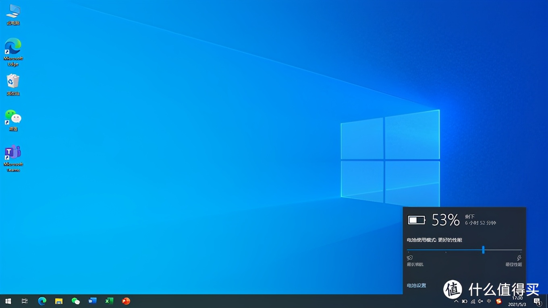Viewport: 548px width, 308px height.
Task: Toggle the muted volume tray icon
Action: 480,301
